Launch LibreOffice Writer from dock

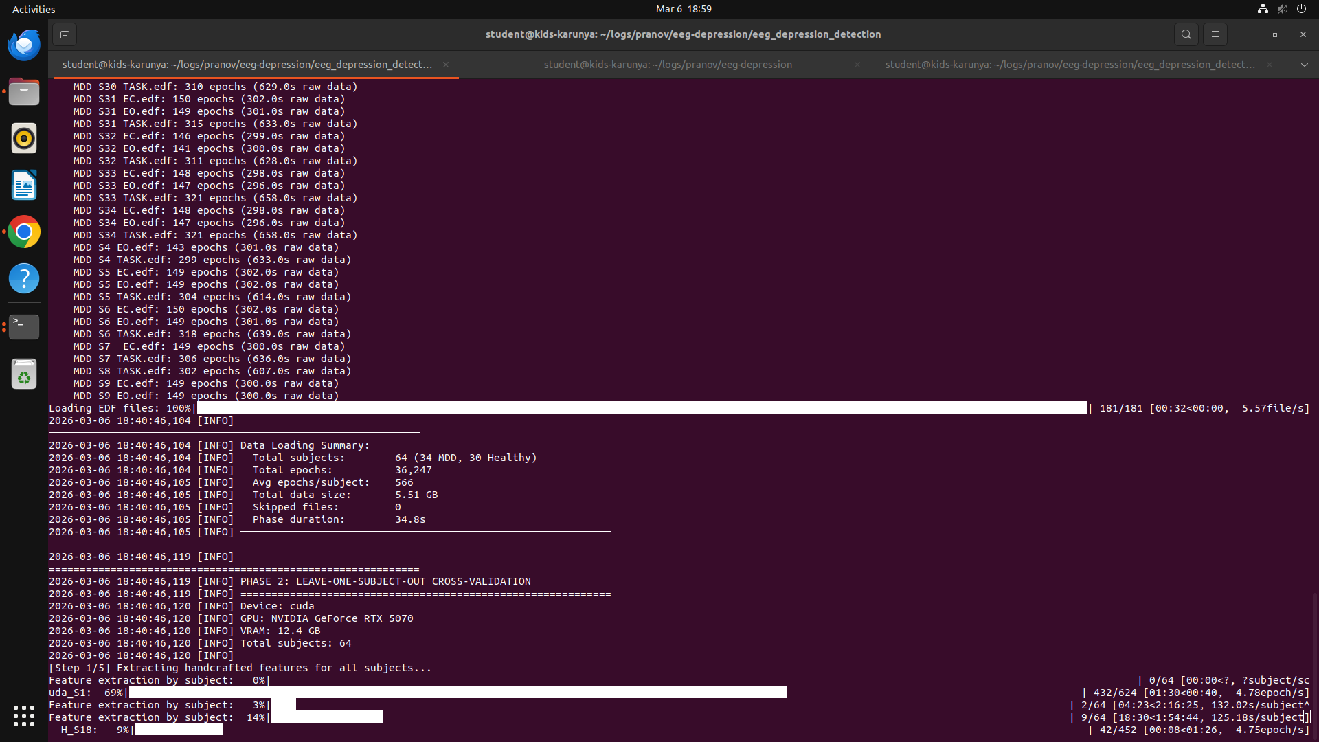point(24,185)
